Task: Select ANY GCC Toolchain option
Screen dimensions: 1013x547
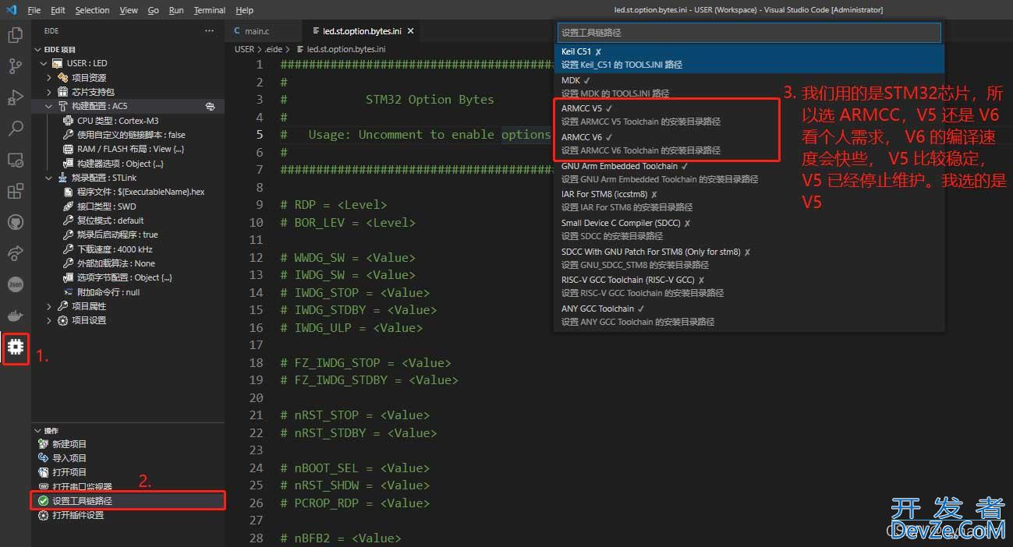Action: pos(749,315)
